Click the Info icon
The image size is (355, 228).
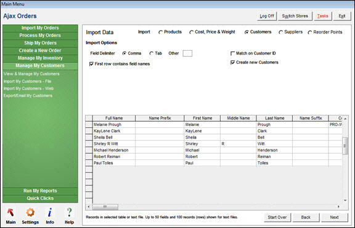tap(50, 213)
